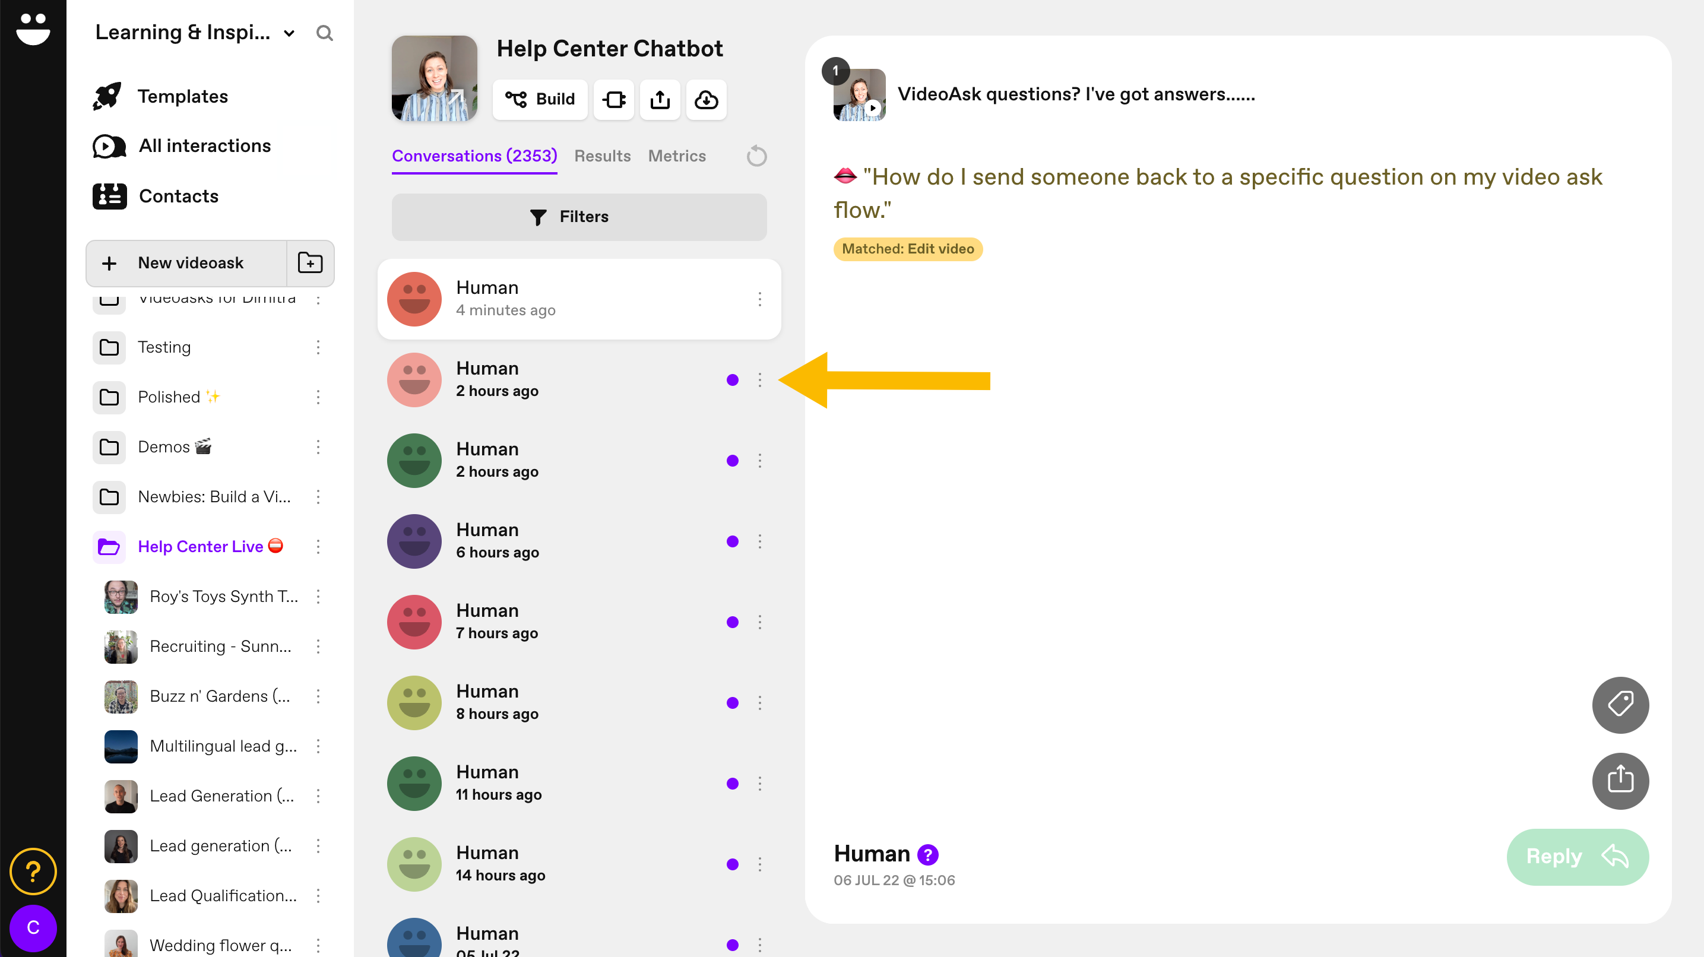Select the Conversations (2353) tab
The width and height of the screenshot is (1704, 957).
(474, 156)
